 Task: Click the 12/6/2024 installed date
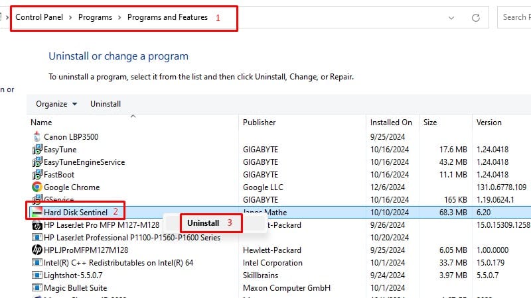coord(388,187)
